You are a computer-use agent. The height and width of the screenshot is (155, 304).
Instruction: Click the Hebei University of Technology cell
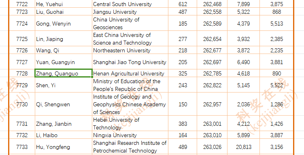click(x=130, y=123)
